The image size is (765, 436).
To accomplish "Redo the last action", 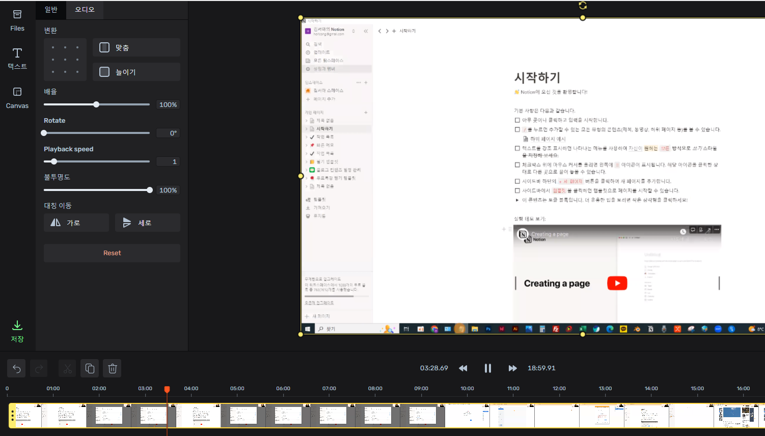I will point(39,368).
